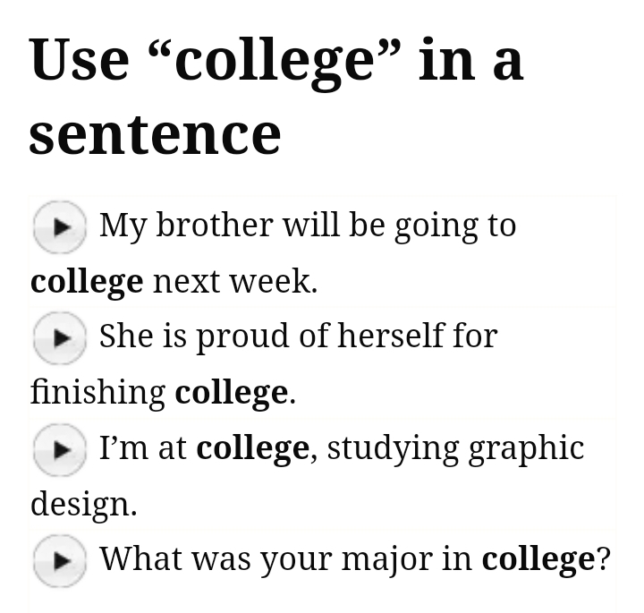Play audio for "I'm at college" sentence
This screenshot has width=644, height=613.
(59, 449)
